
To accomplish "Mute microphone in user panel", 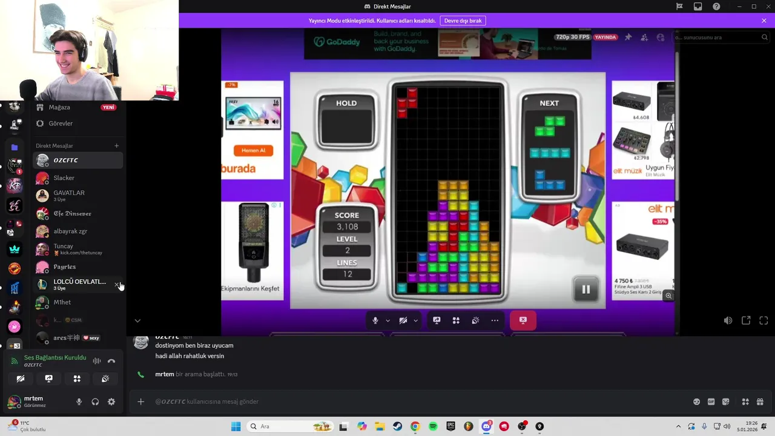I will click(x=79, y=401).
